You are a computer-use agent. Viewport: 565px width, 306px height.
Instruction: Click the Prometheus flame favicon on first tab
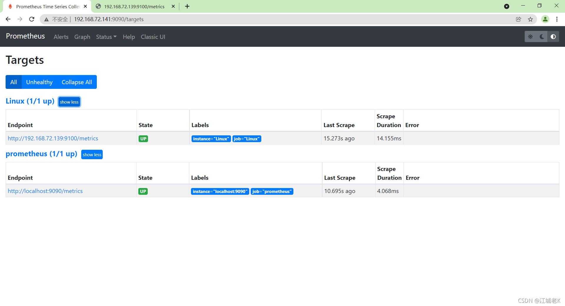[10, 6]
